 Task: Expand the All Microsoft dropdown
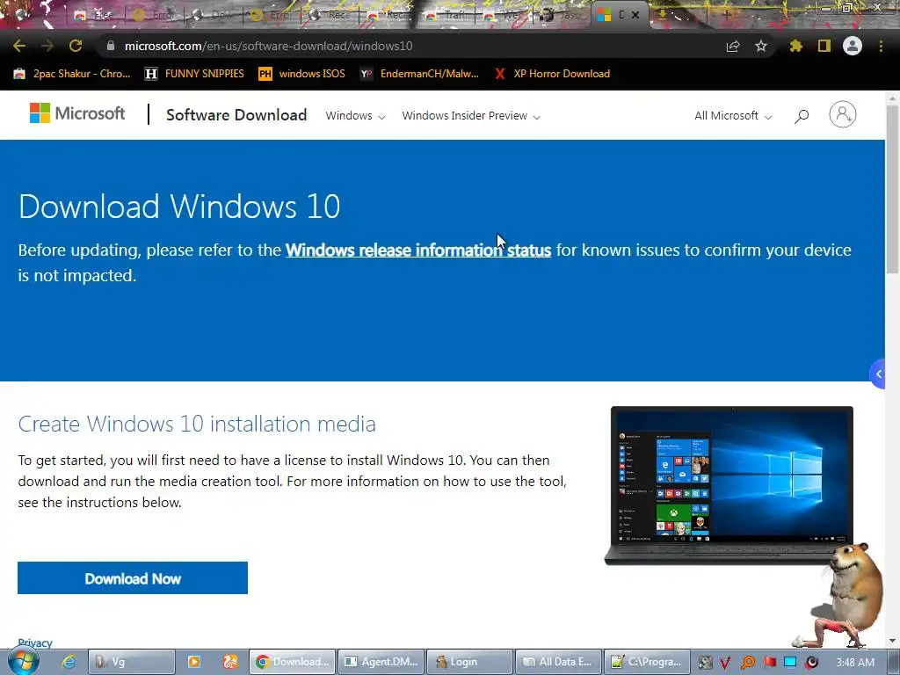pos(733,116)
